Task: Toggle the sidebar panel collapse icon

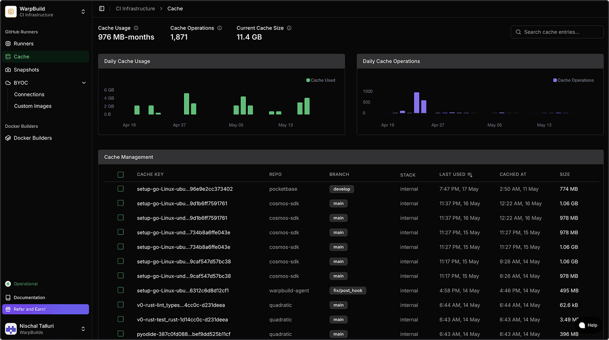Action: (101, 8)
